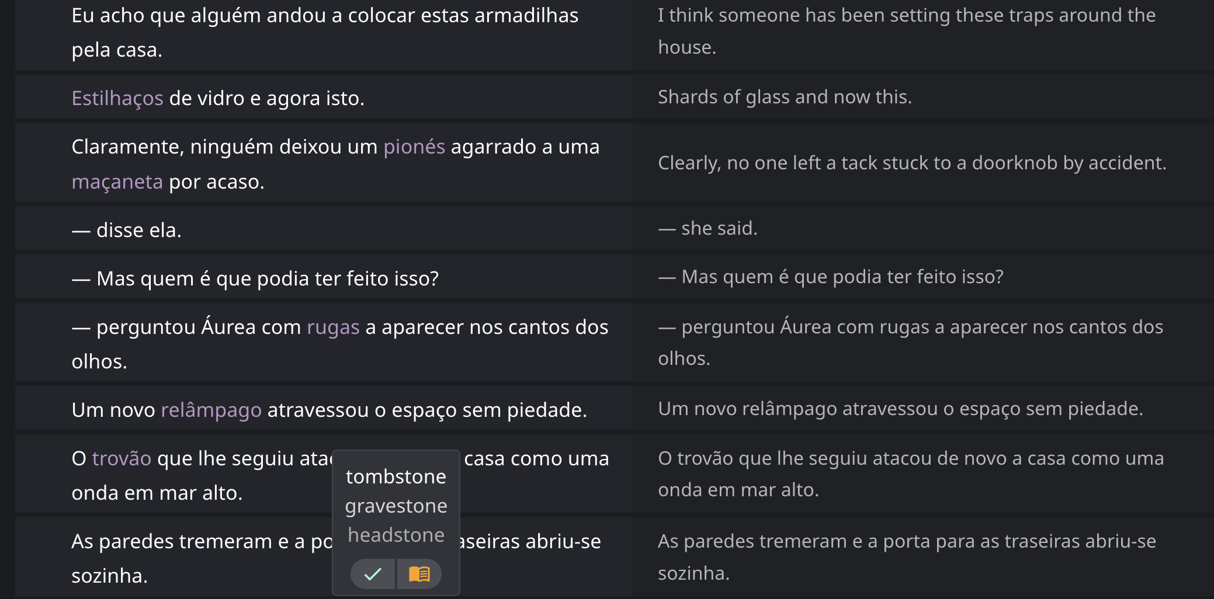The image size is (1214, 599).
Task: Click the translation 'Shards of glass and now this.'
Action: coord(784,97)
